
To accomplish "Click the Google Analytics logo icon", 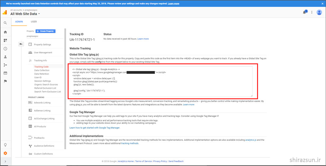I will pyautogui.click(x=5, y=12).
